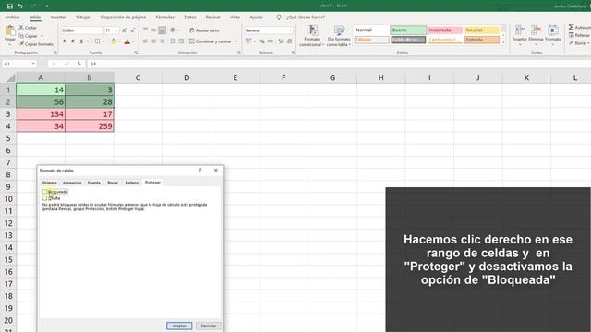The image size is (591, 332).
Task: Toggle bold (N) formatting
Action: 65,41
